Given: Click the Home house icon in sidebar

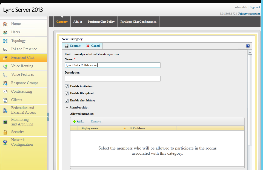Looking at the screenshot, I should click(x=5, y=24).
